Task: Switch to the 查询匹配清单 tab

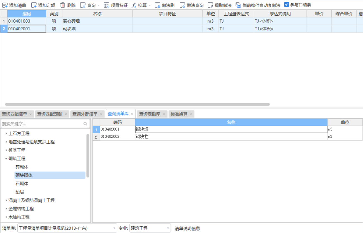Action: click(x=15, y=114)
